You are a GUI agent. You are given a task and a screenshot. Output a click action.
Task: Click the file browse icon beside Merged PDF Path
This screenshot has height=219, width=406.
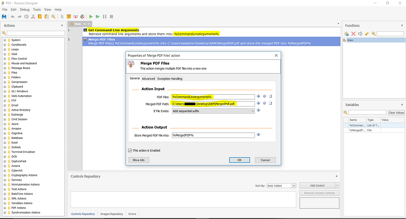[270, 103]
